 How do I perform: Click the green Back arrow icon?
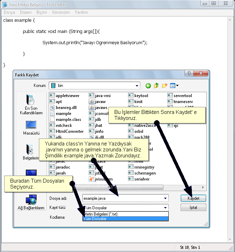tap(148, 86)
